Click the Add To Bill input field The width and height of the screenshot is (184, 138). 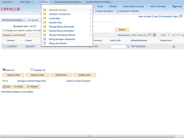[x=118, y=47]
